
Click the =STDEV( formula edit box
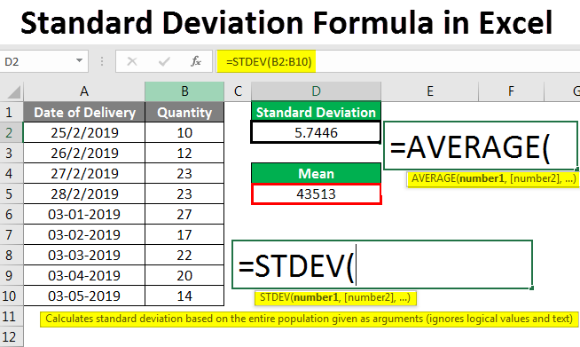tap(382, 264)
